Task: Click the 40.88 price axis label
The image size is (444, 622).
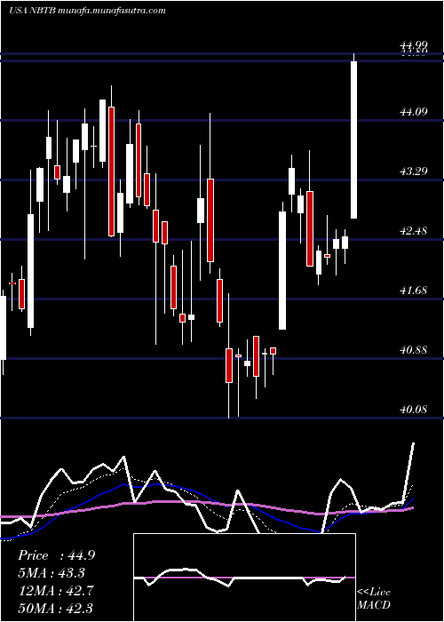Action: (415, 350)
